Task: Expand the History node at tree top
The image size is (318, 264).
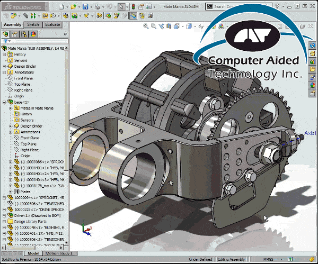Action: (4, 54)
